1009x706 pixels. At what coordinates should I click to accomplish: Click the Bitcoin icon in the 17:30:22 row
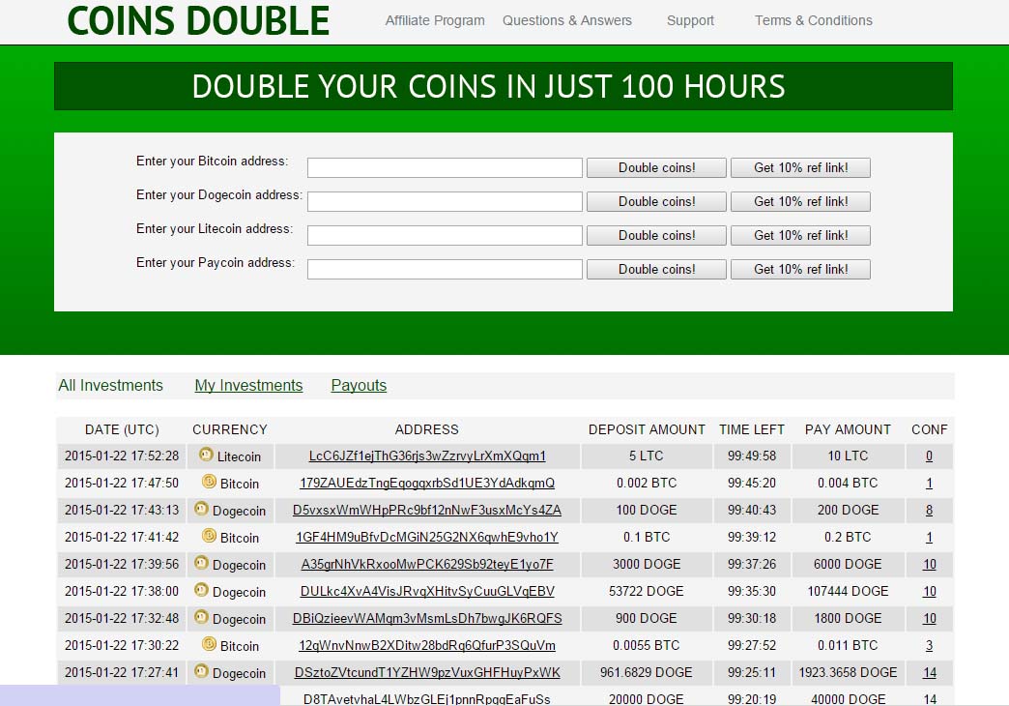(209, 644)
